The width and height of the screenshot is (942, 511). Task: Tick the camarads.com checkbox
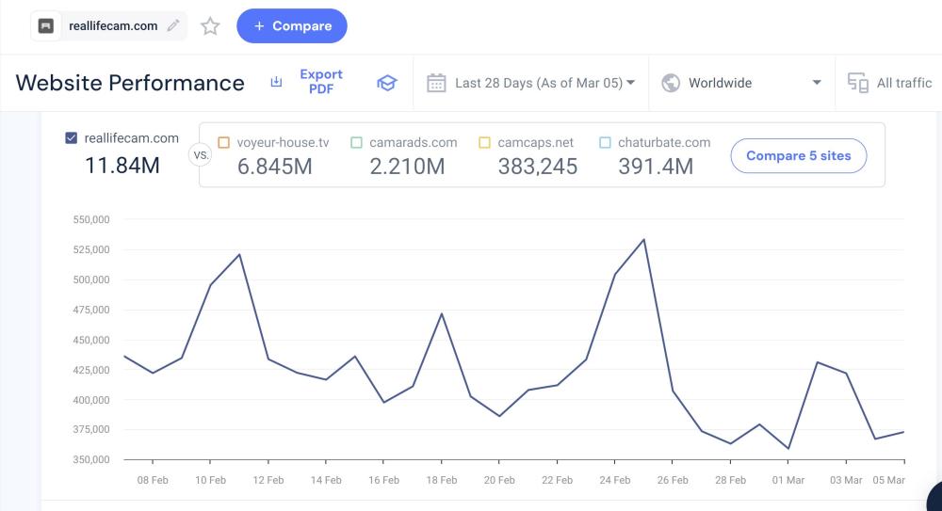[356, 143]
